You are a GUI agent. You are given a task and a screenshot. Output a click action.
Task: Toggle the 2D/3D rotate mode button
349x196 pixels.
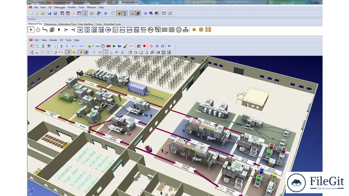point(32,53)
